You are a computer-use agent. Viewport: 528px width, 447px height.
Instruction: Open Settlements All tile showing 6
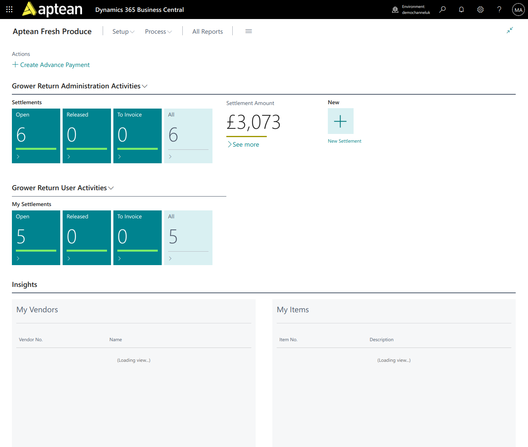click(x=188, y=136)
